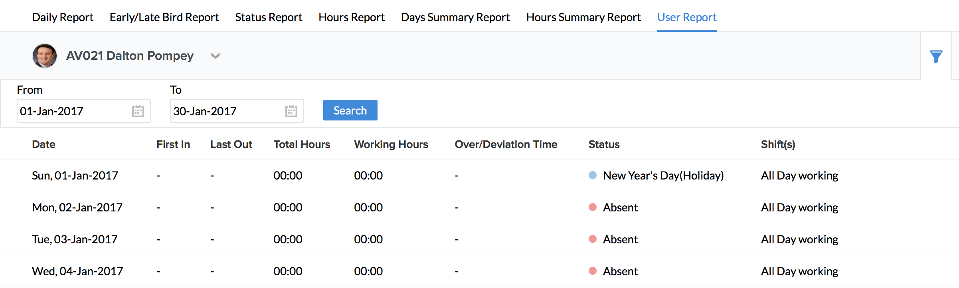The image size is (959, 288).
Task: Click the To date input field
Action: (x=227, y=111)
